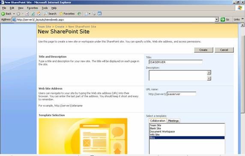Switch to the Collaboration template tab
This screenshot has height=156, width=245.
pyautogui.click(x=158, y=121)
